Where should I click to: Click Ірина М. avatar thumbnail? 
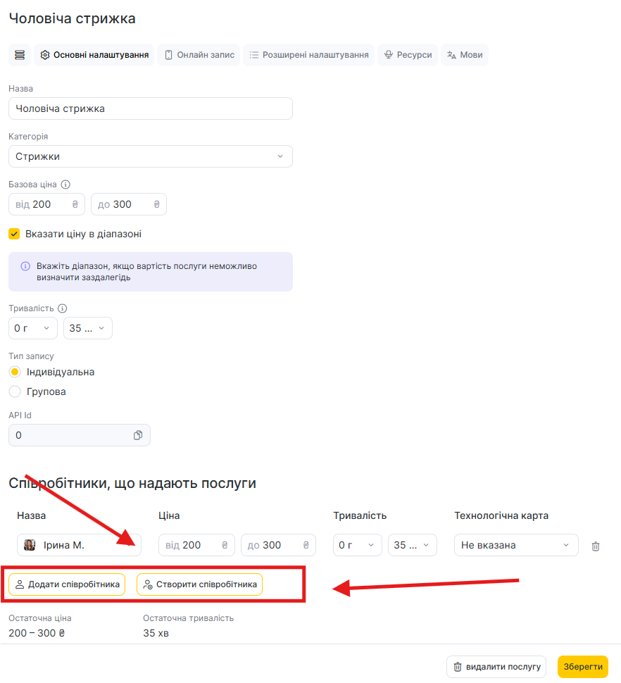(x=30, y=545)
